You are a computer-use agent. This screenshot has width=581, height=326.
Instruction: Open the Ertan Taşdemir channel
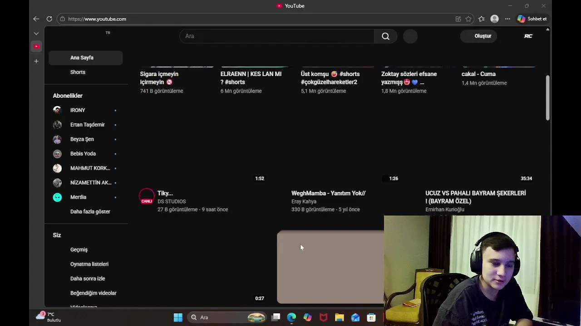(x=85, y=125)
